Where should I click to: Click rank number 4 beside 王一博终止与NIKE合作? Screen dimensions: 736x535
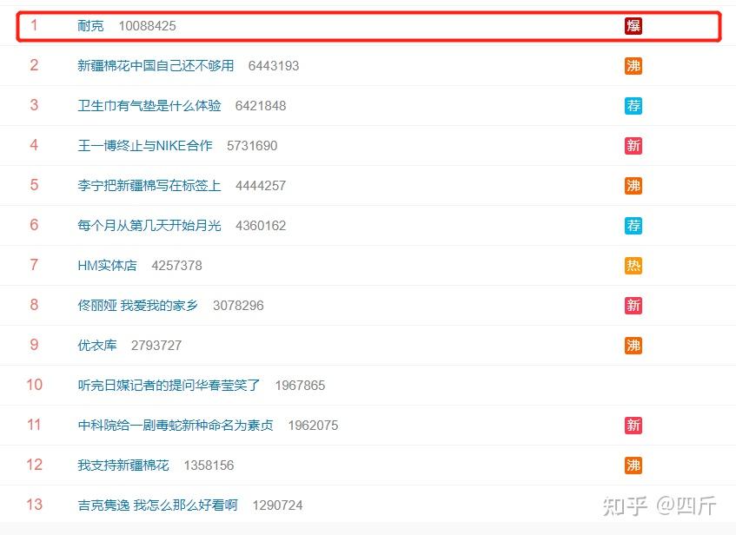34,145
